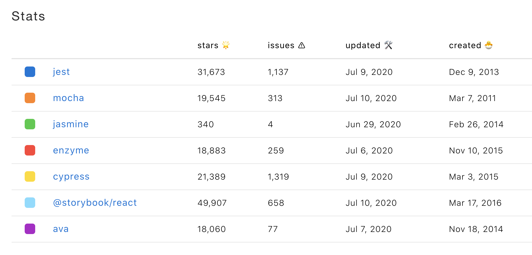Open the mocha package link
The width and height of the screenshot is (532, 255).
(69, 98)
